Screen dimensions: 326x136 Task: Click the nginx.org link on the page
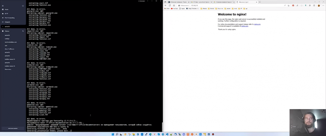click(257, 24)
